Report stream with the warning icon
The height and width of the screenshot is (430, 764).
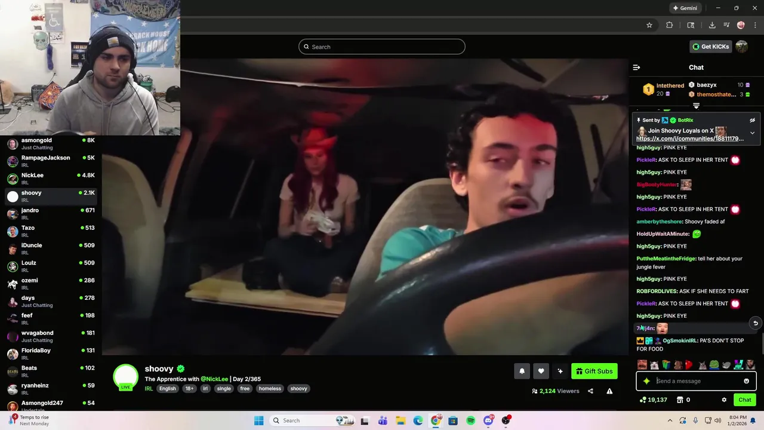[609, 391]
